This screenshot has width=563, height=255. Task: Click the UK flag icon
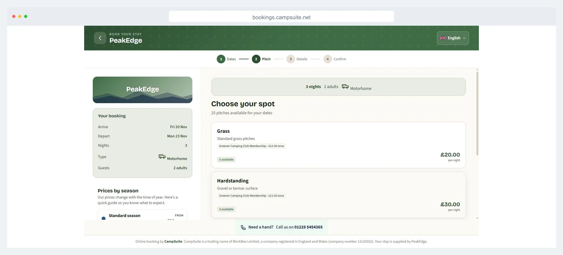(x=443, y=38)
